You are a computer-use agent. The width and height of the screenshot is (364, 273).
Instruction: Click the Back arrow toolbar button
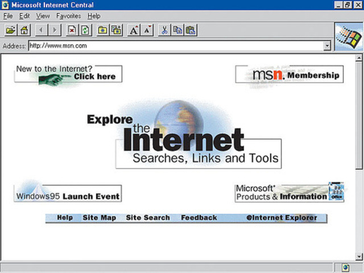click(x=41, y=30)
